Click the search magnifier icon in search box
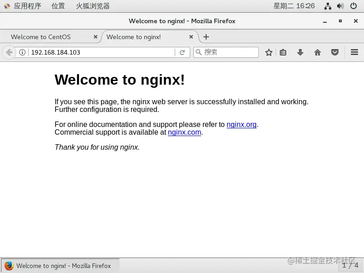This screenshot has width=364, height=273. [198, 52]
